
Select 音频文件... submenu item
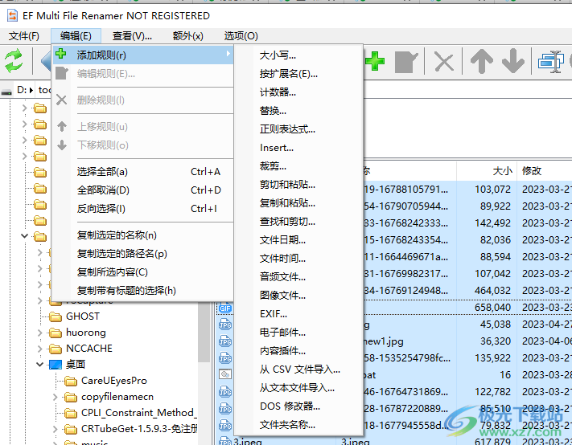pyautogui.click(x=298, y=277)
